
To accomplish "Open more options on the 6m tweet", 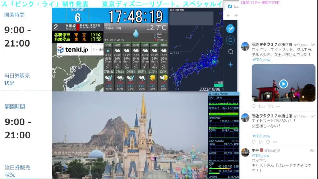I will (275, 142).
